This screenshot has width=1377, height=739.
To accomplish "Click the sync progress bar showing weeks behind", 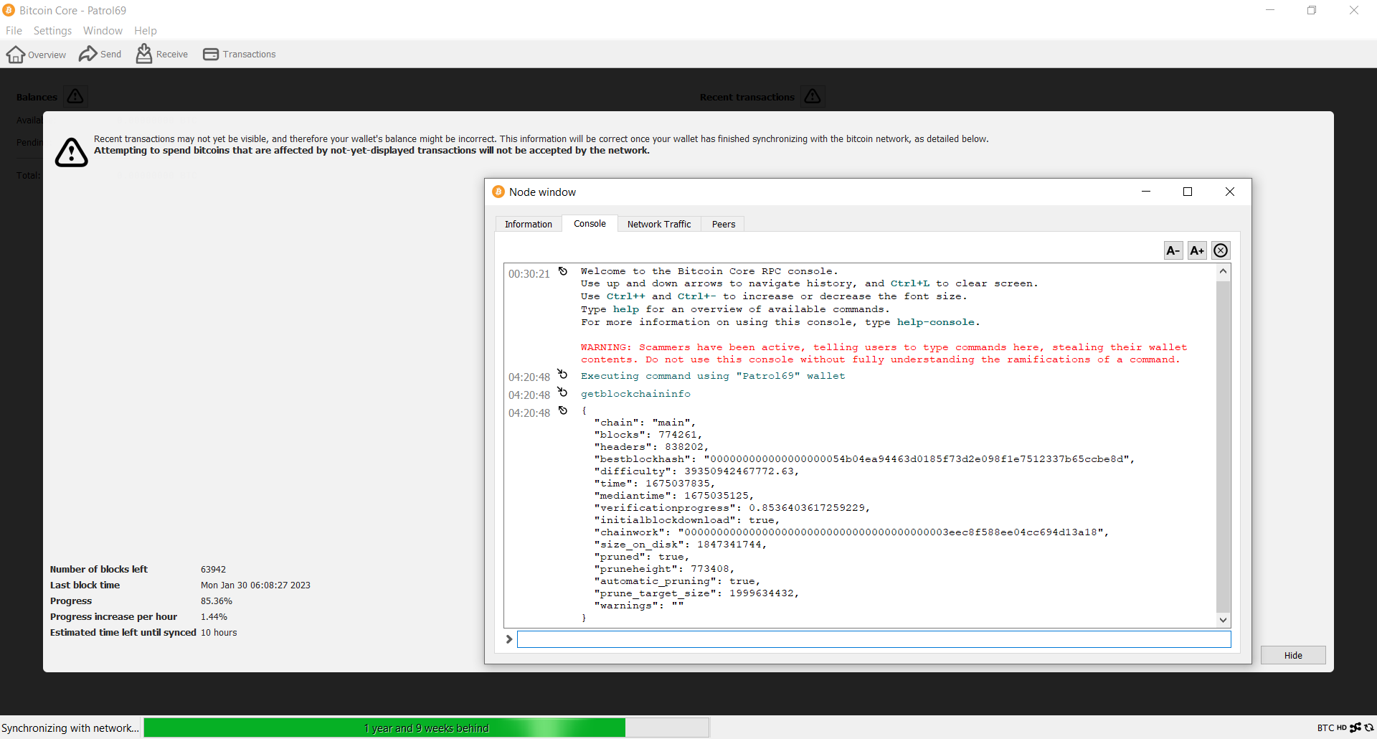I will tap(426, 728).
